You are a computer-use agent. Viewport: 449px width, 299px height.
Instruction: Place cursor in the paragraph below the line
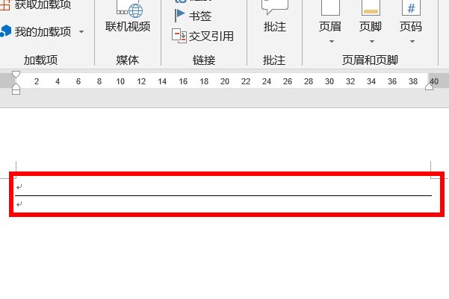pos(223,204)
